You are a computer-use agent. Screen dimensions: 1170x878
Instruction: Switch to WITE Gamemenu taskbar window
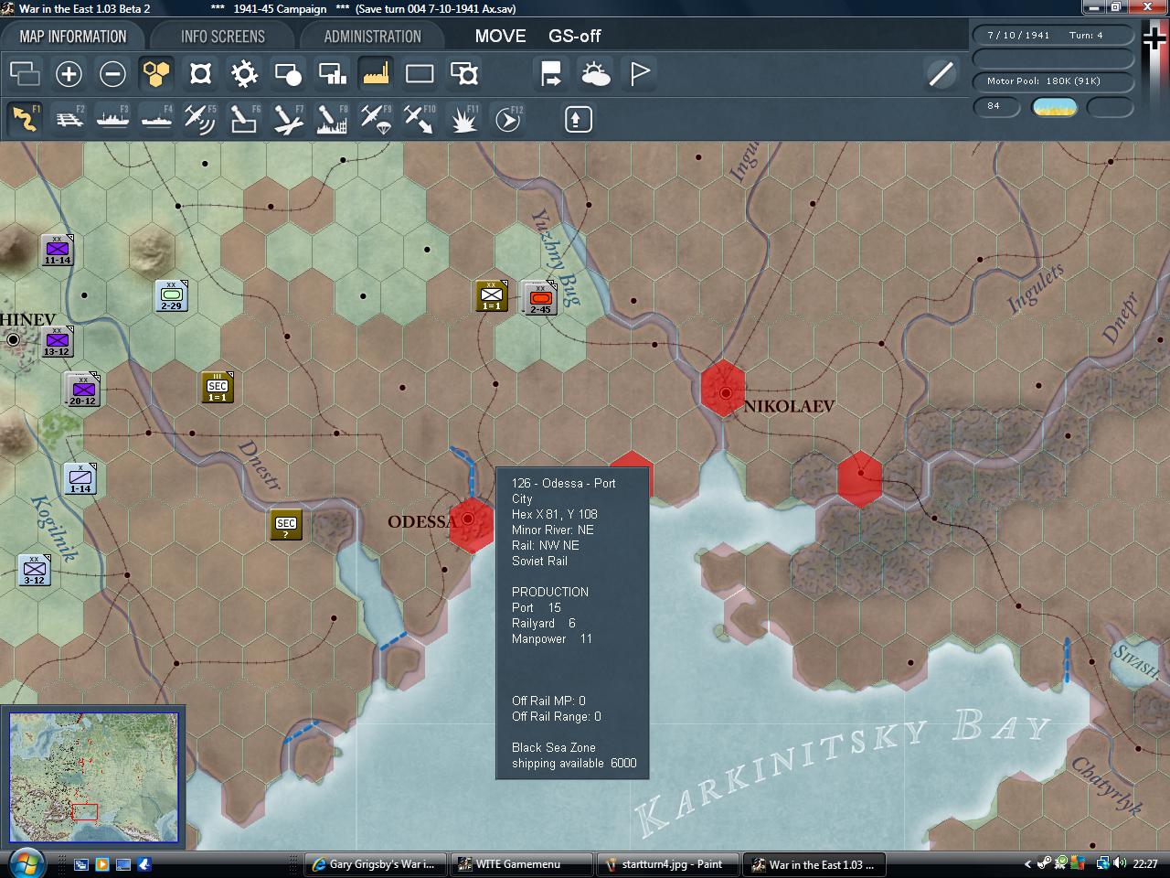[523, 864]
